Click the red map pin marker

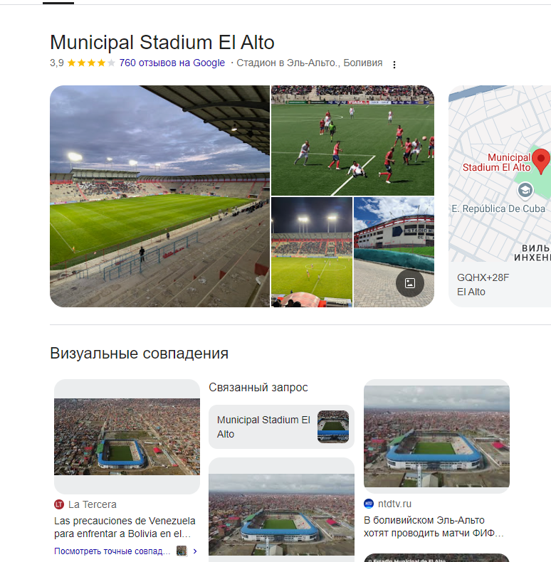[540, 161]
